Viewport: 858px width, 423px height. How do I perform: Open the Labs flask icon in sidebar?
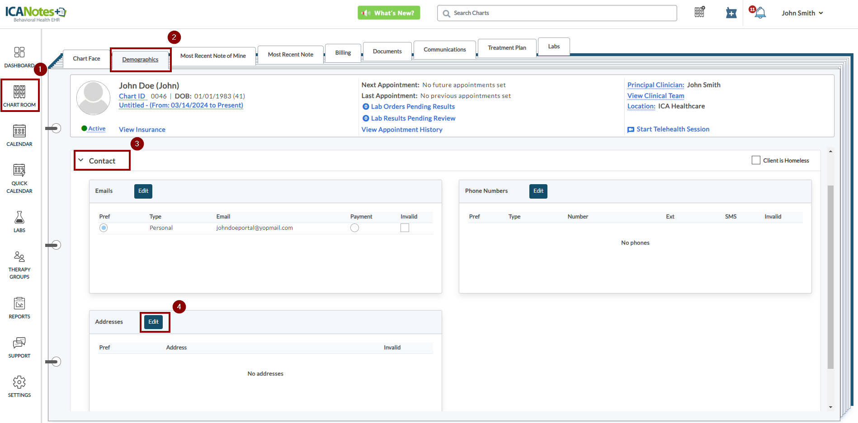coord(19,218)
